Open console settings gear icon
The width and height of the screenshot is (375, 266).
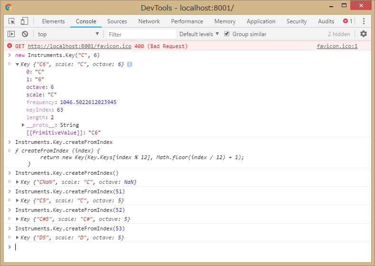tap(364, 34)
